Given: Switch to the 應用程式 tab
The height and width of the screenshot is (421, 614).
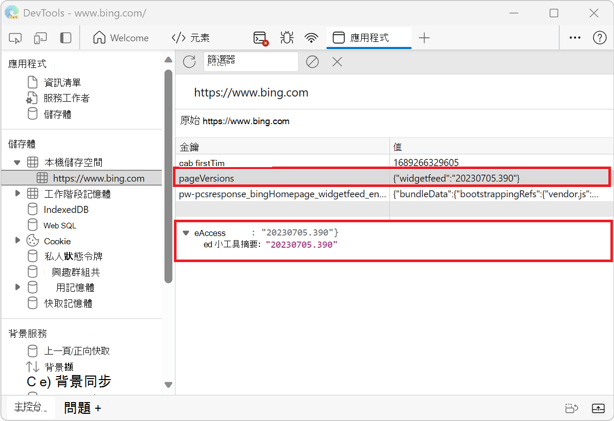Looking at the screenshot, I should [x=368, y=38].
